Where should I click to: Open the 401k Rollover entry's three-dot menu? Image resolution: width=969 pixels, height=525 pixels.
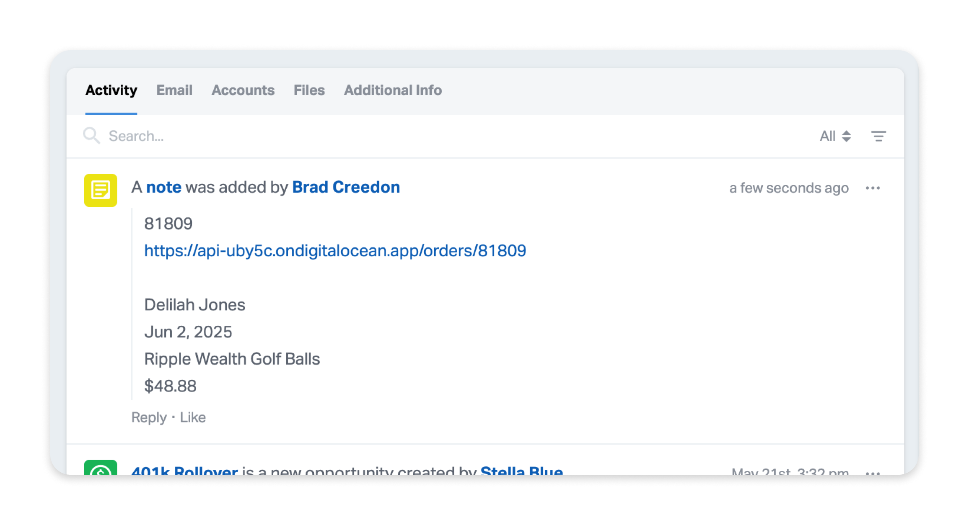click(873, 473)
